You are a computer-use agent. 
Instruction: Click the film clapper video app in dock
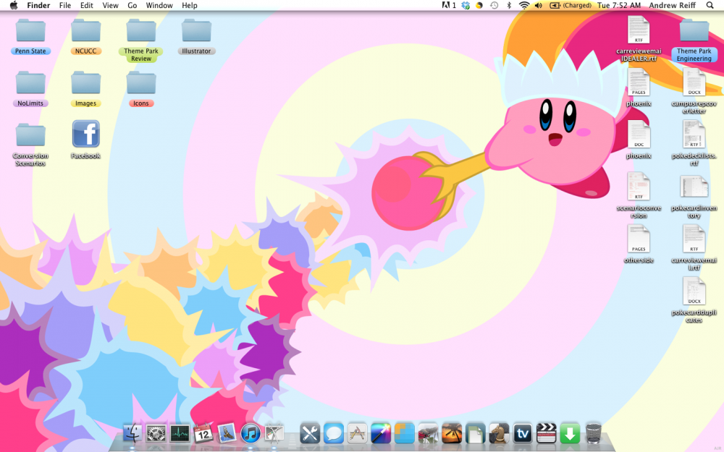pos(547,434)
